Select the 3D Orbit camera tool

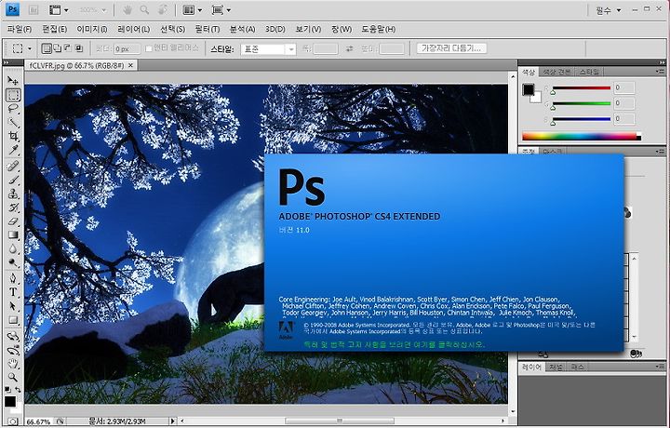13,350
